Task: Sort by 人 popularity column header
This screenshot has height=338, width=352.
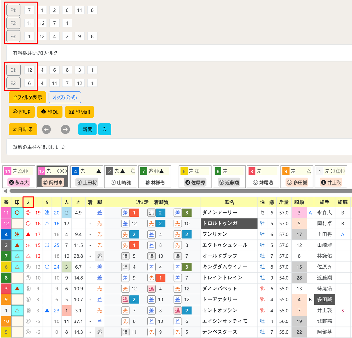Action: (x=67, y=202)
